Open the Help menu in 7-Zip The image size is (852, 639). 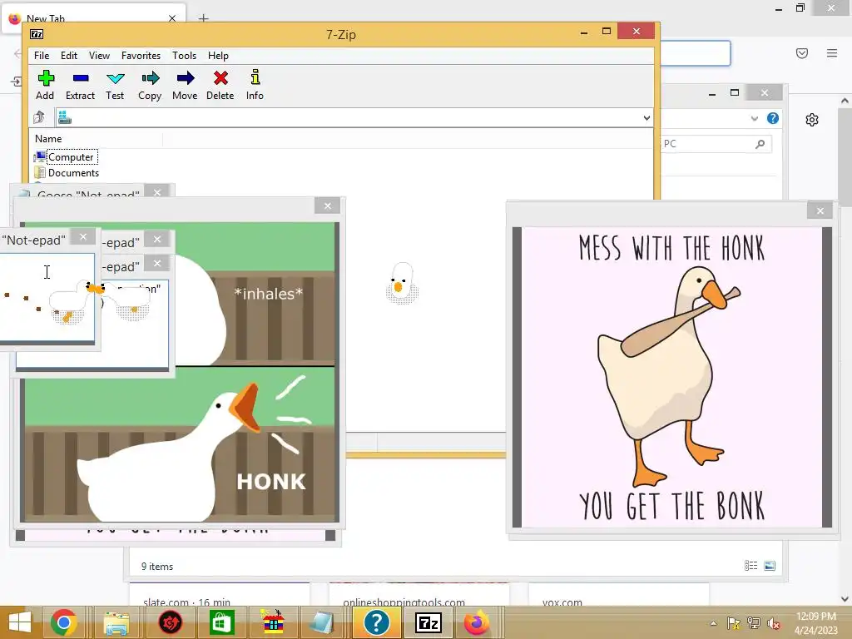[x=218, y=56]
